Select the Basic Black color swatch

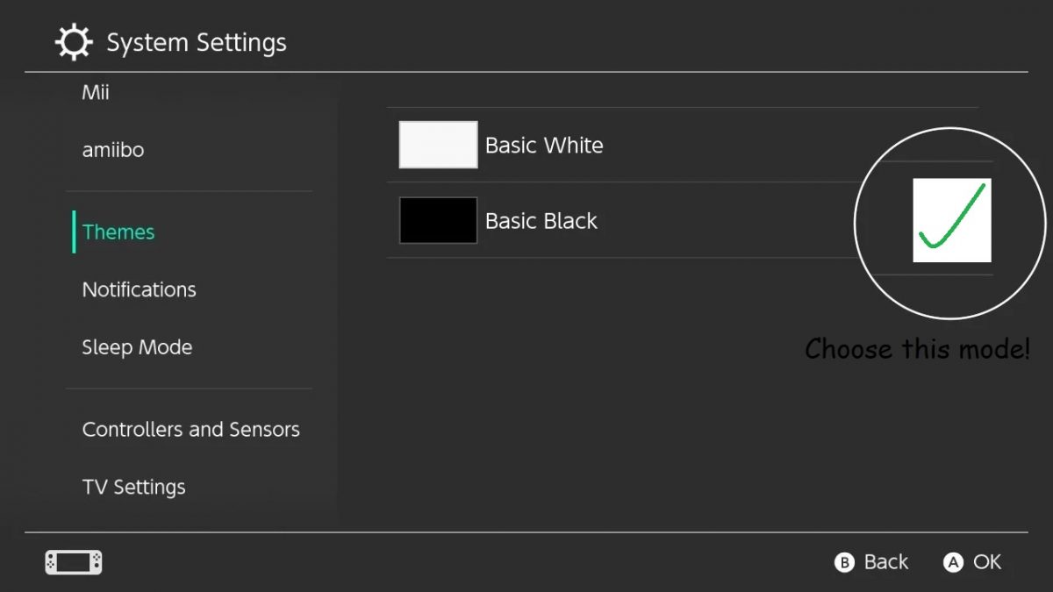(x=439, y=220)
